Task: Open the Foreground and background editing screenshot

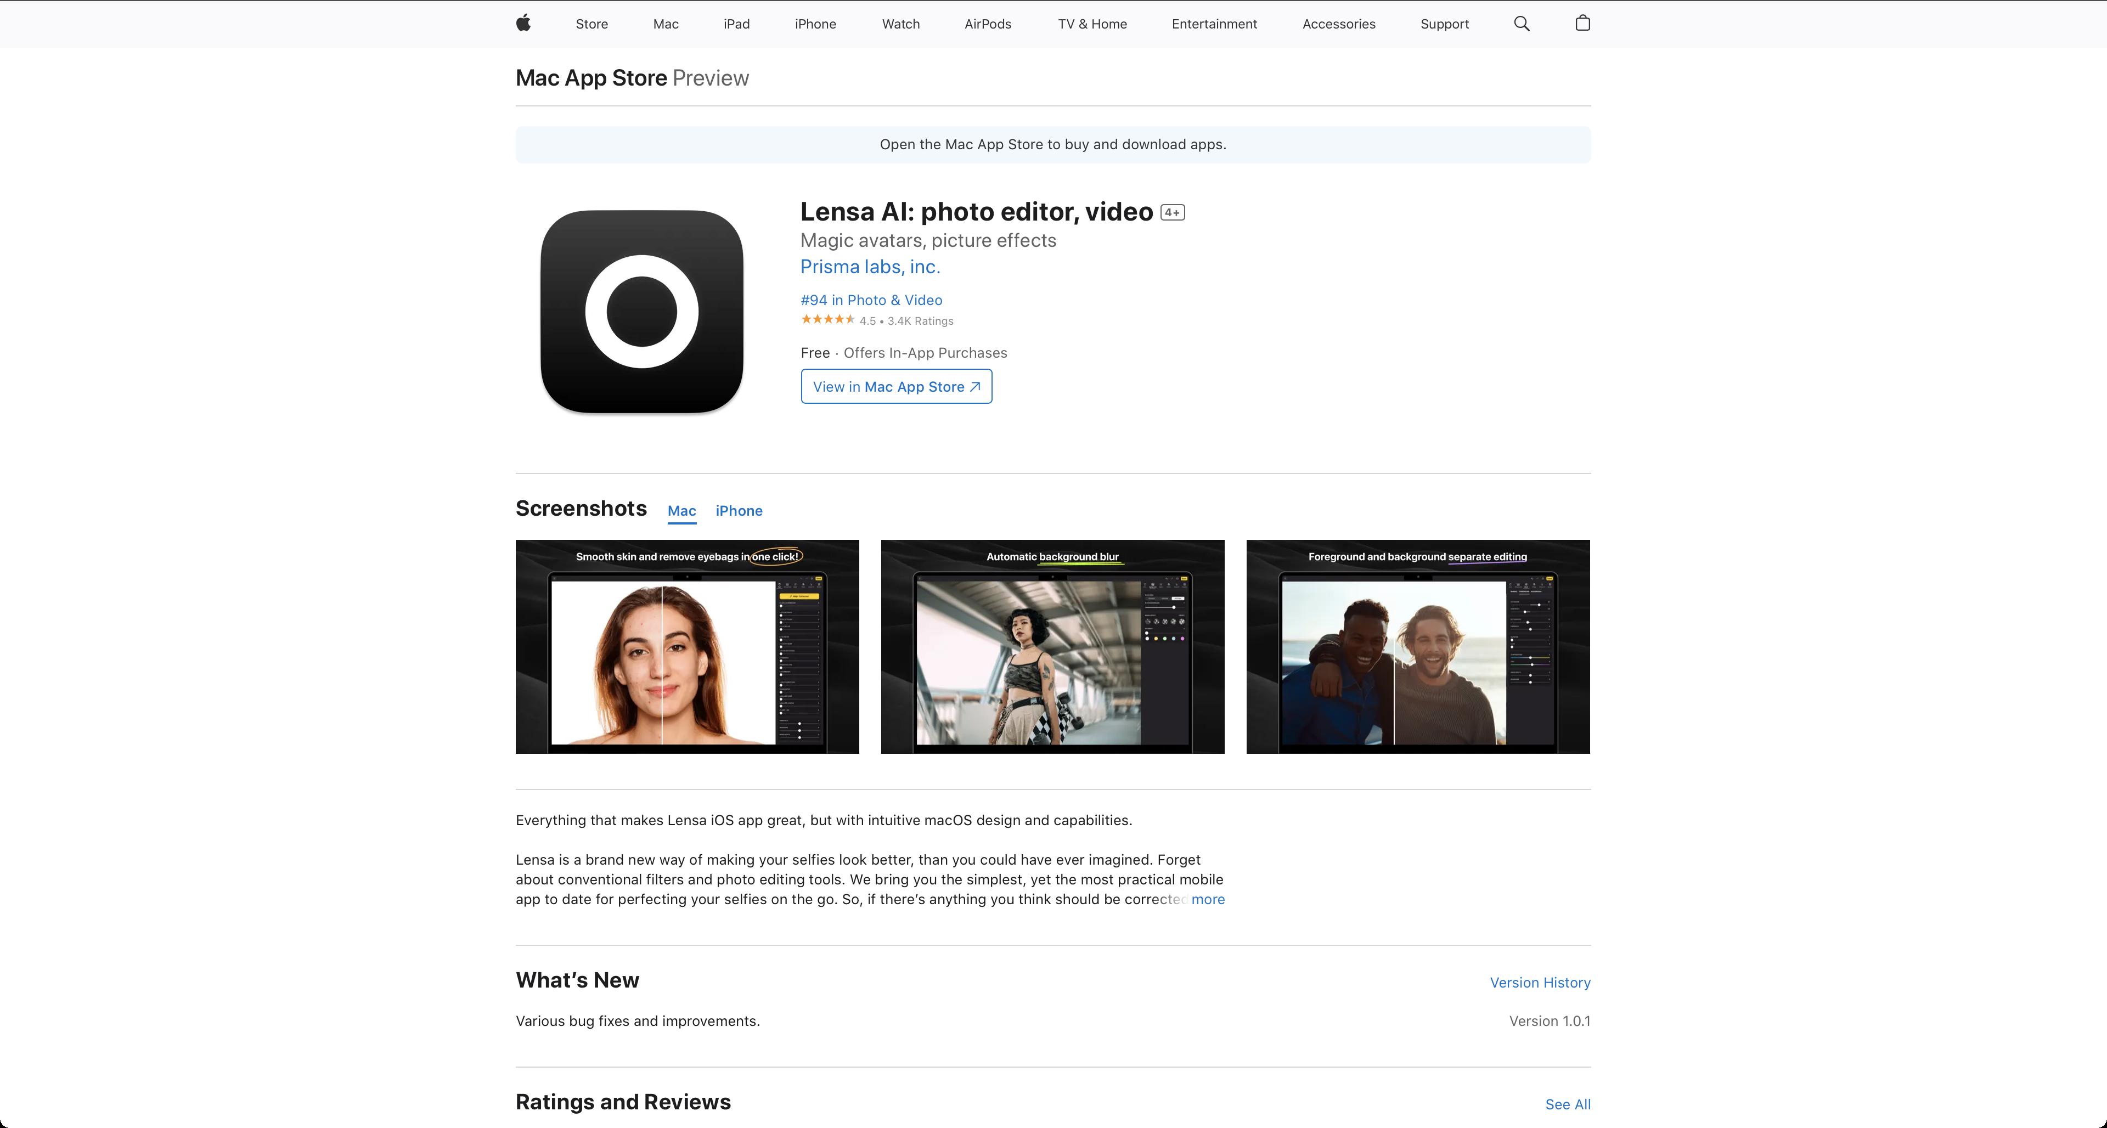Action: (x=1417, y=646)
